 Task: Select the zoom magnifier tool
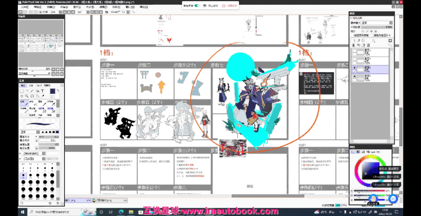[27, 96]
